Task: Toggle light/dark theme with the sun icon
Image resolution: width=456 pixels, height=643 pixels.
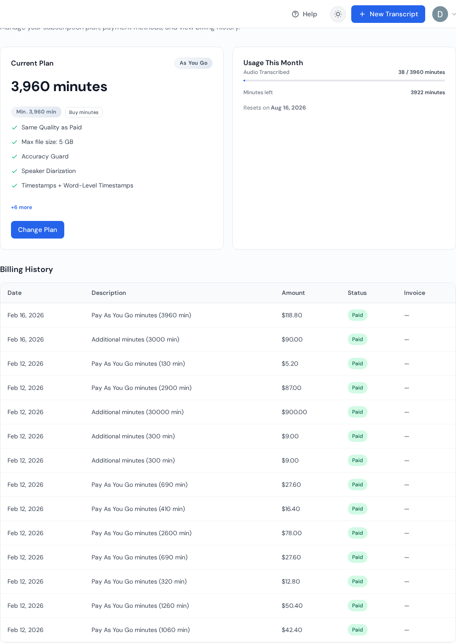Action: point(338,14)
